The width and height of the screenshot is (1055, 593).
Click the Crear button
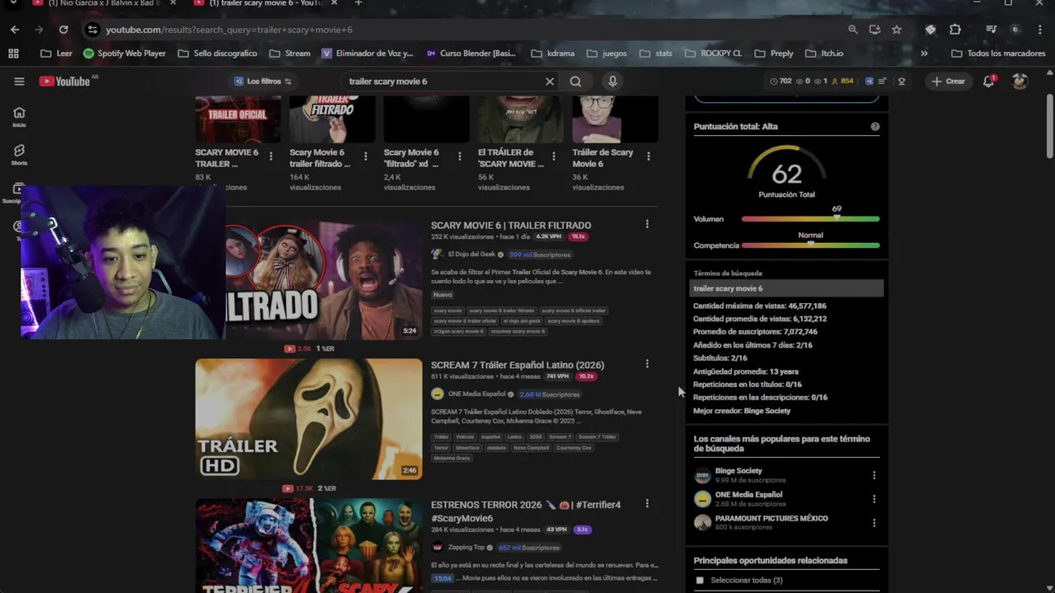[948, 81]
